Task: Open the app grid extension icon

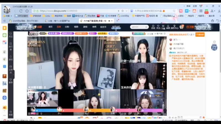Action: tap(201, 11)
